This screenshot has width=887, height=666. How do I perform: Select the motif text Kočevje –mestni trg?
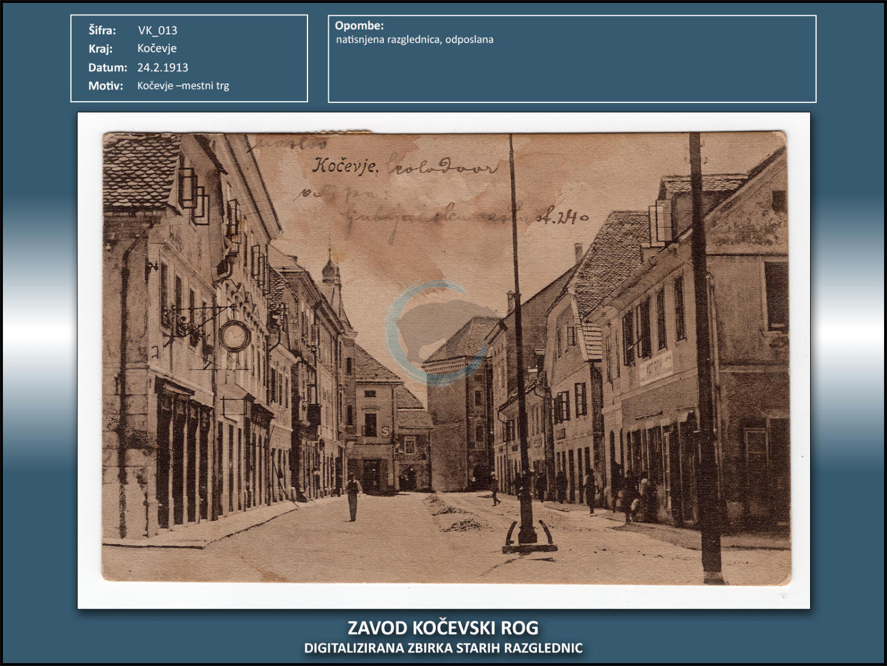pos(183,86)
